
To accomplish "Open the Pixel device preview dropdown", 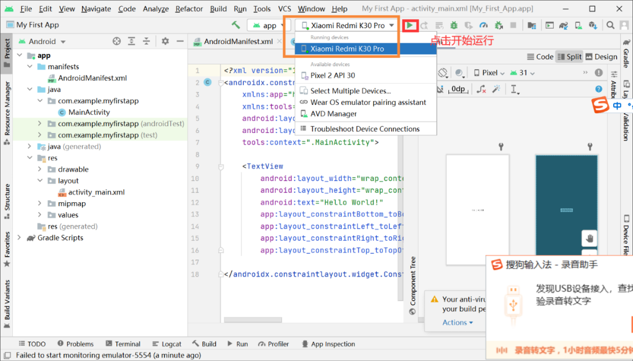I will coord(489,73).
